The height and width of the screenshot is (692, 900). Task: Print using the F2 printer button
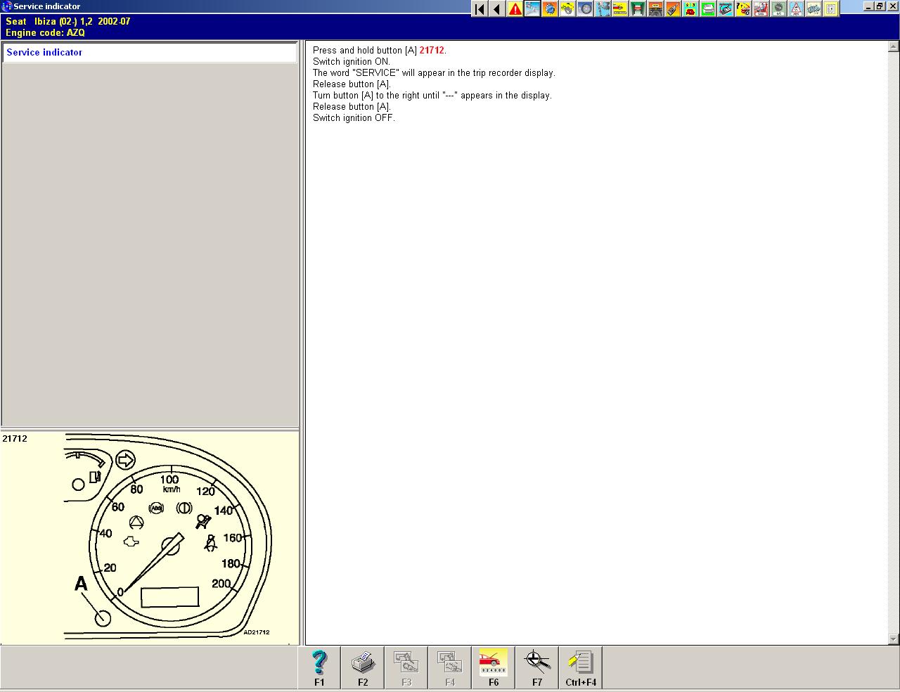click(363, 667)
